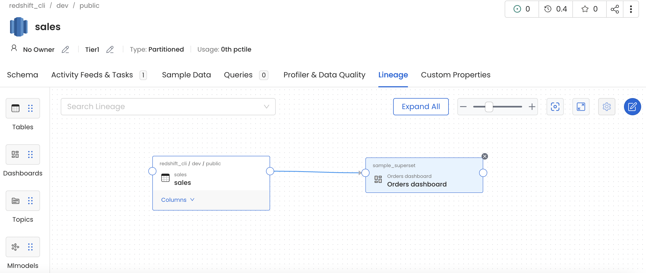Select the Mlmodels node icon in sidebar
Screen dimensions: 646x273
[x=15, y=247]
